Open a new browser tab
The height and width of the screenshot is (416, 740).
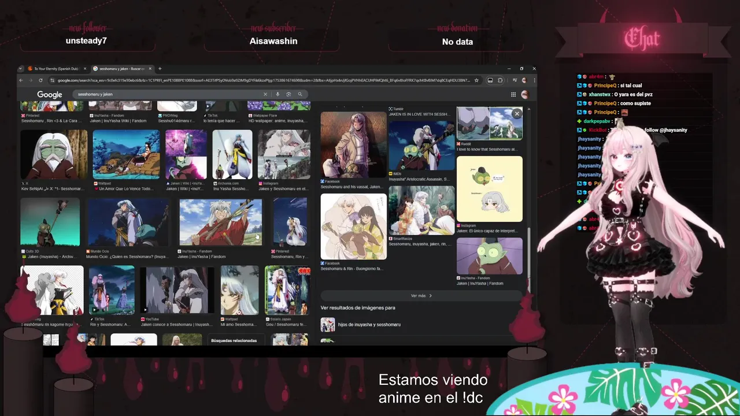click(160, 69)
